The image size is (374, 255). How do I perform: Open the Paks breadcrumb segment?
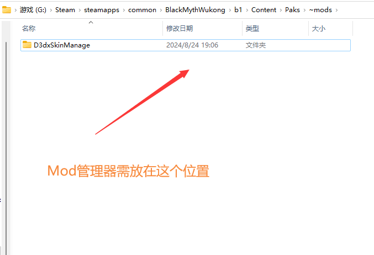tap(292, 9)
